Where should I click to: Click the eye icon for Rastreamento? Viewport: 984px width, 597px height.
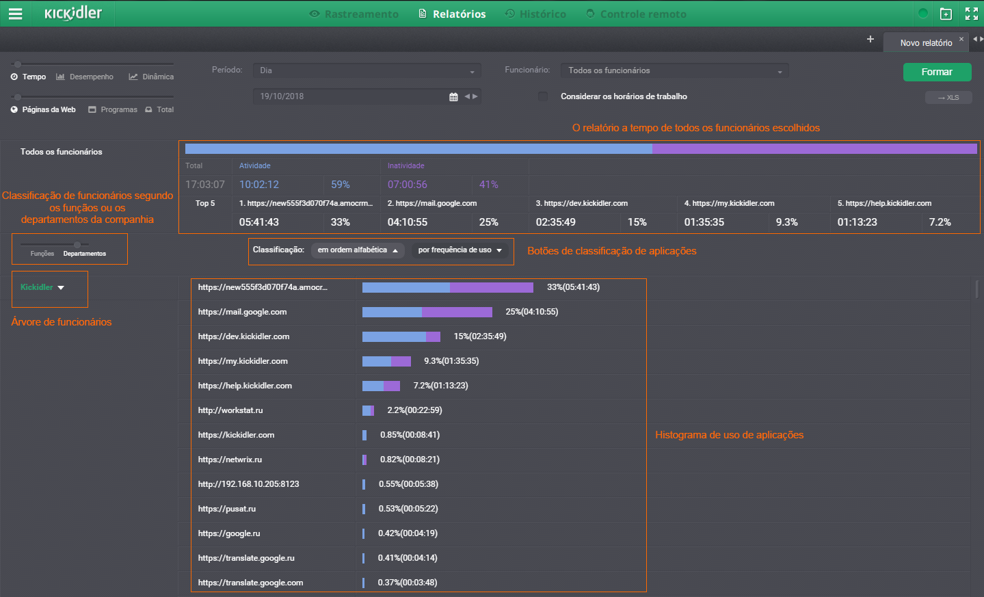315,14
